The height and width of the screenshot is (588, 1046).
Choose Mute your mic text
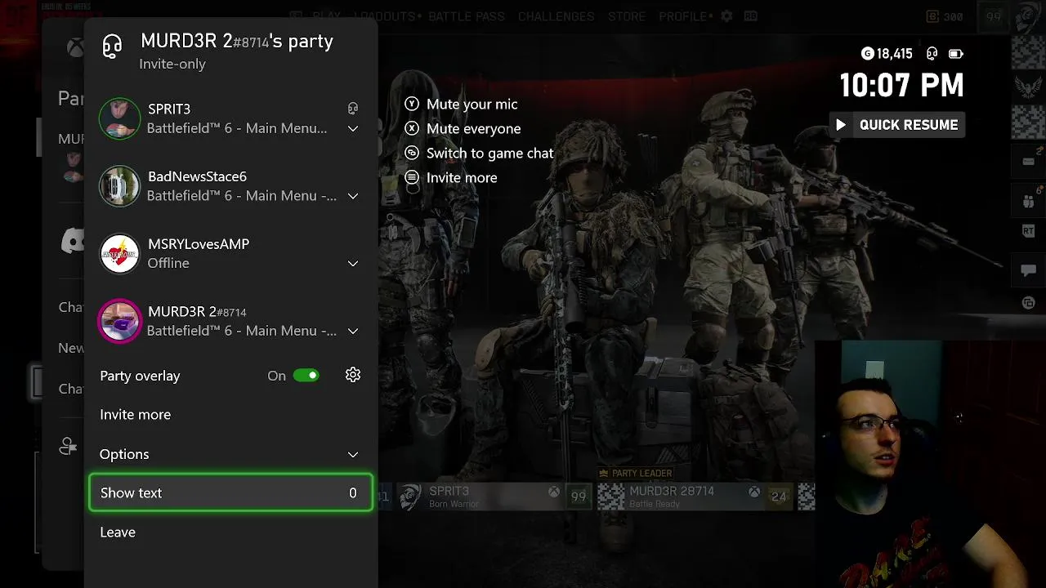[x=472, y=105]
